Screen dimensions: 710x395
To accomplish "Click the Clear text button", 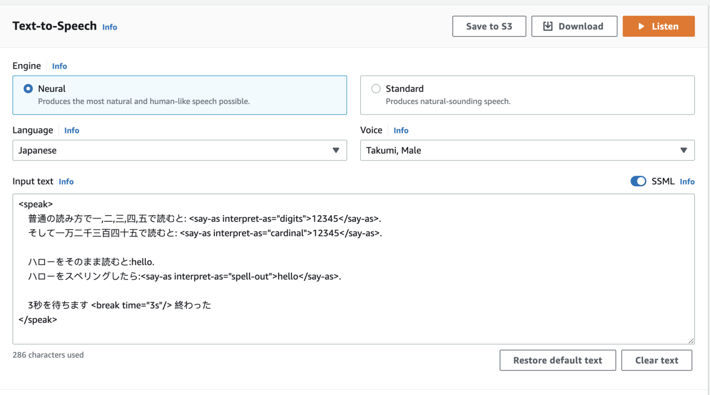I will point(656,360).
